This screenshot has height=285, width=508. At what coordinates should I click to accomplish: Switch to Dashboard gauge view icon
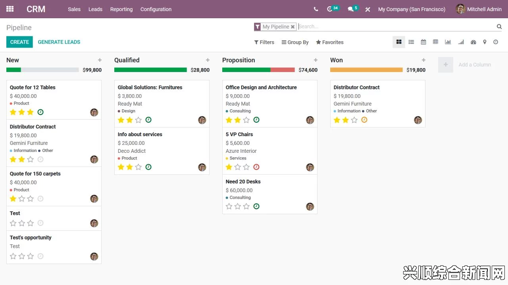click(473, 42)
